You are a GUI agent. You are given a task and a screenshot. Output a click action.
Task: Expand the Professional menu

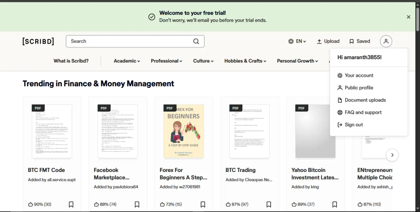[x=166, y=61]
